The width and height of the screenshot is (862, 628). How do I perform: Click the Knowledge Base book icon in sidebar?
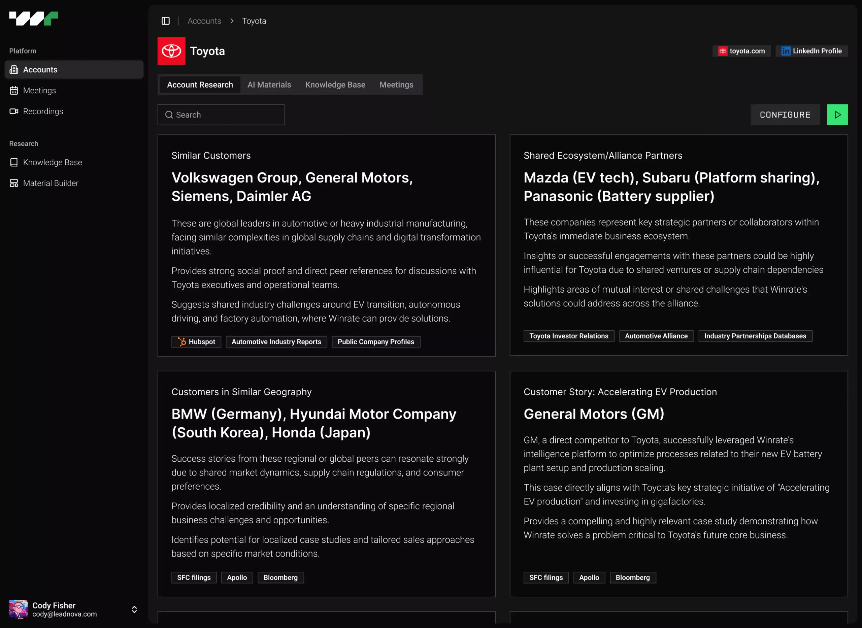(x=14, y=162)
